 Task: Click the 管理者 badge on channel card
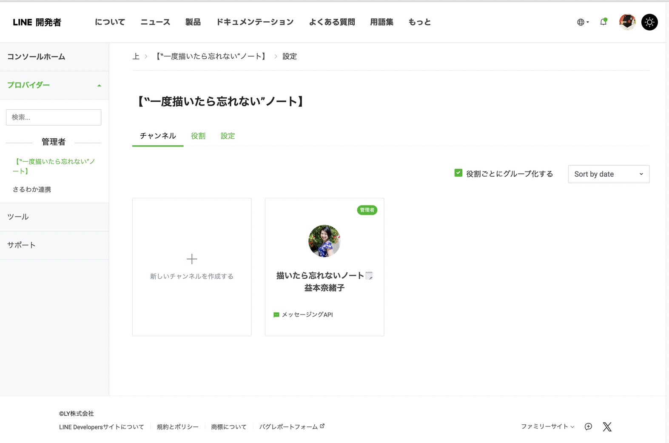(367, 210)
